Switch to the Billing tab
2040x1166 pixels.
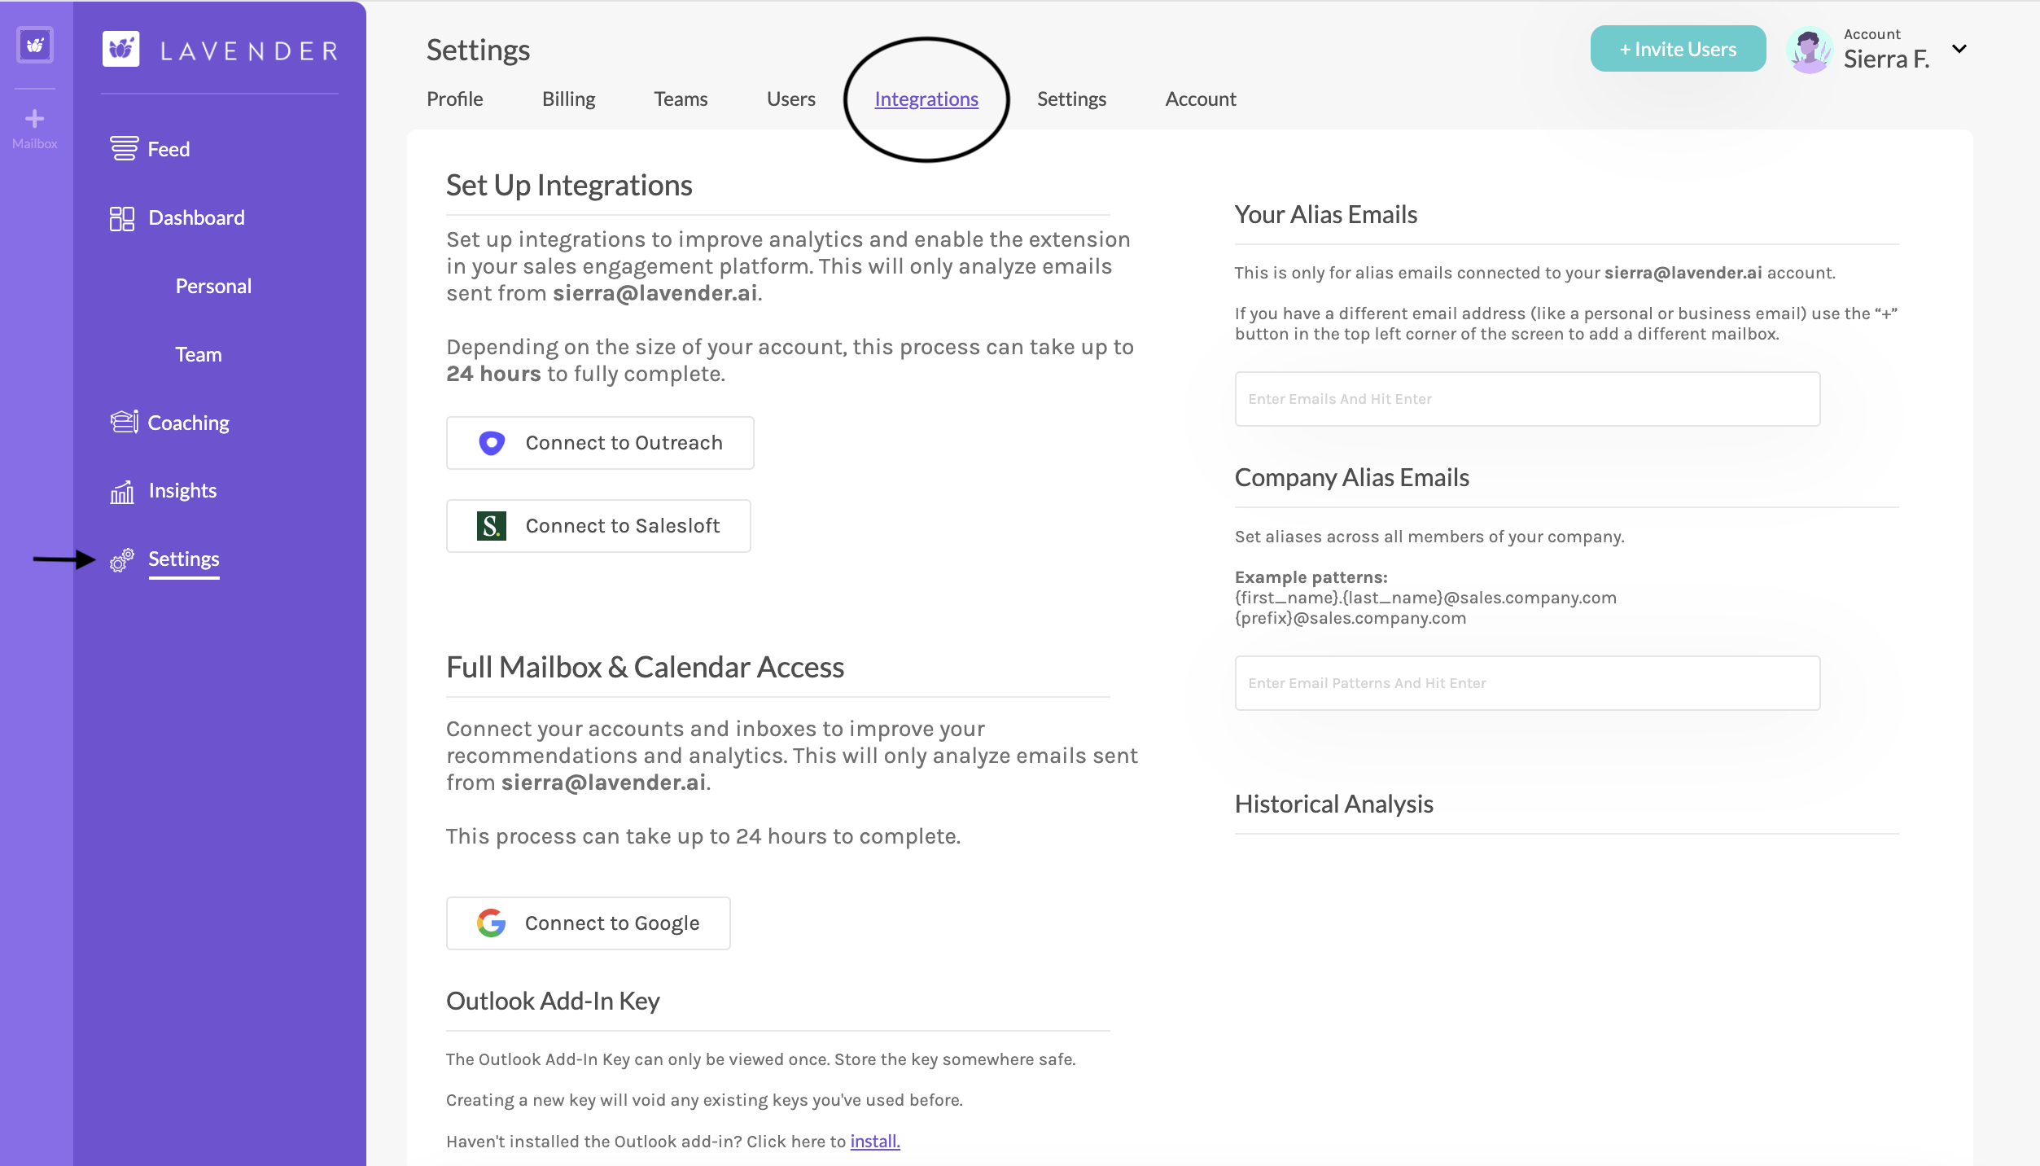pyautogui.click(x=568, y=99)
